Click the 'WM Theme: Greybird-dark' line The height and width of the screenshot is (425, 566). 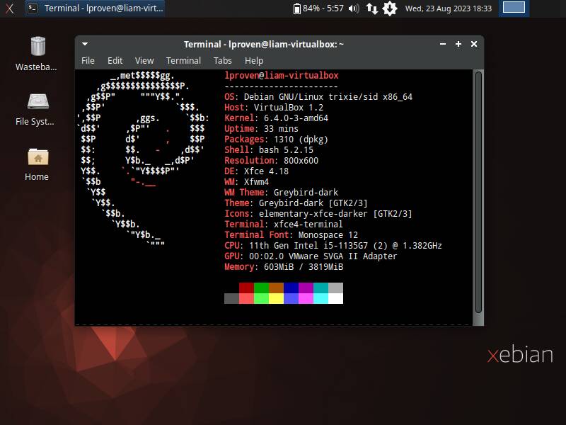[x=282, y=192]
